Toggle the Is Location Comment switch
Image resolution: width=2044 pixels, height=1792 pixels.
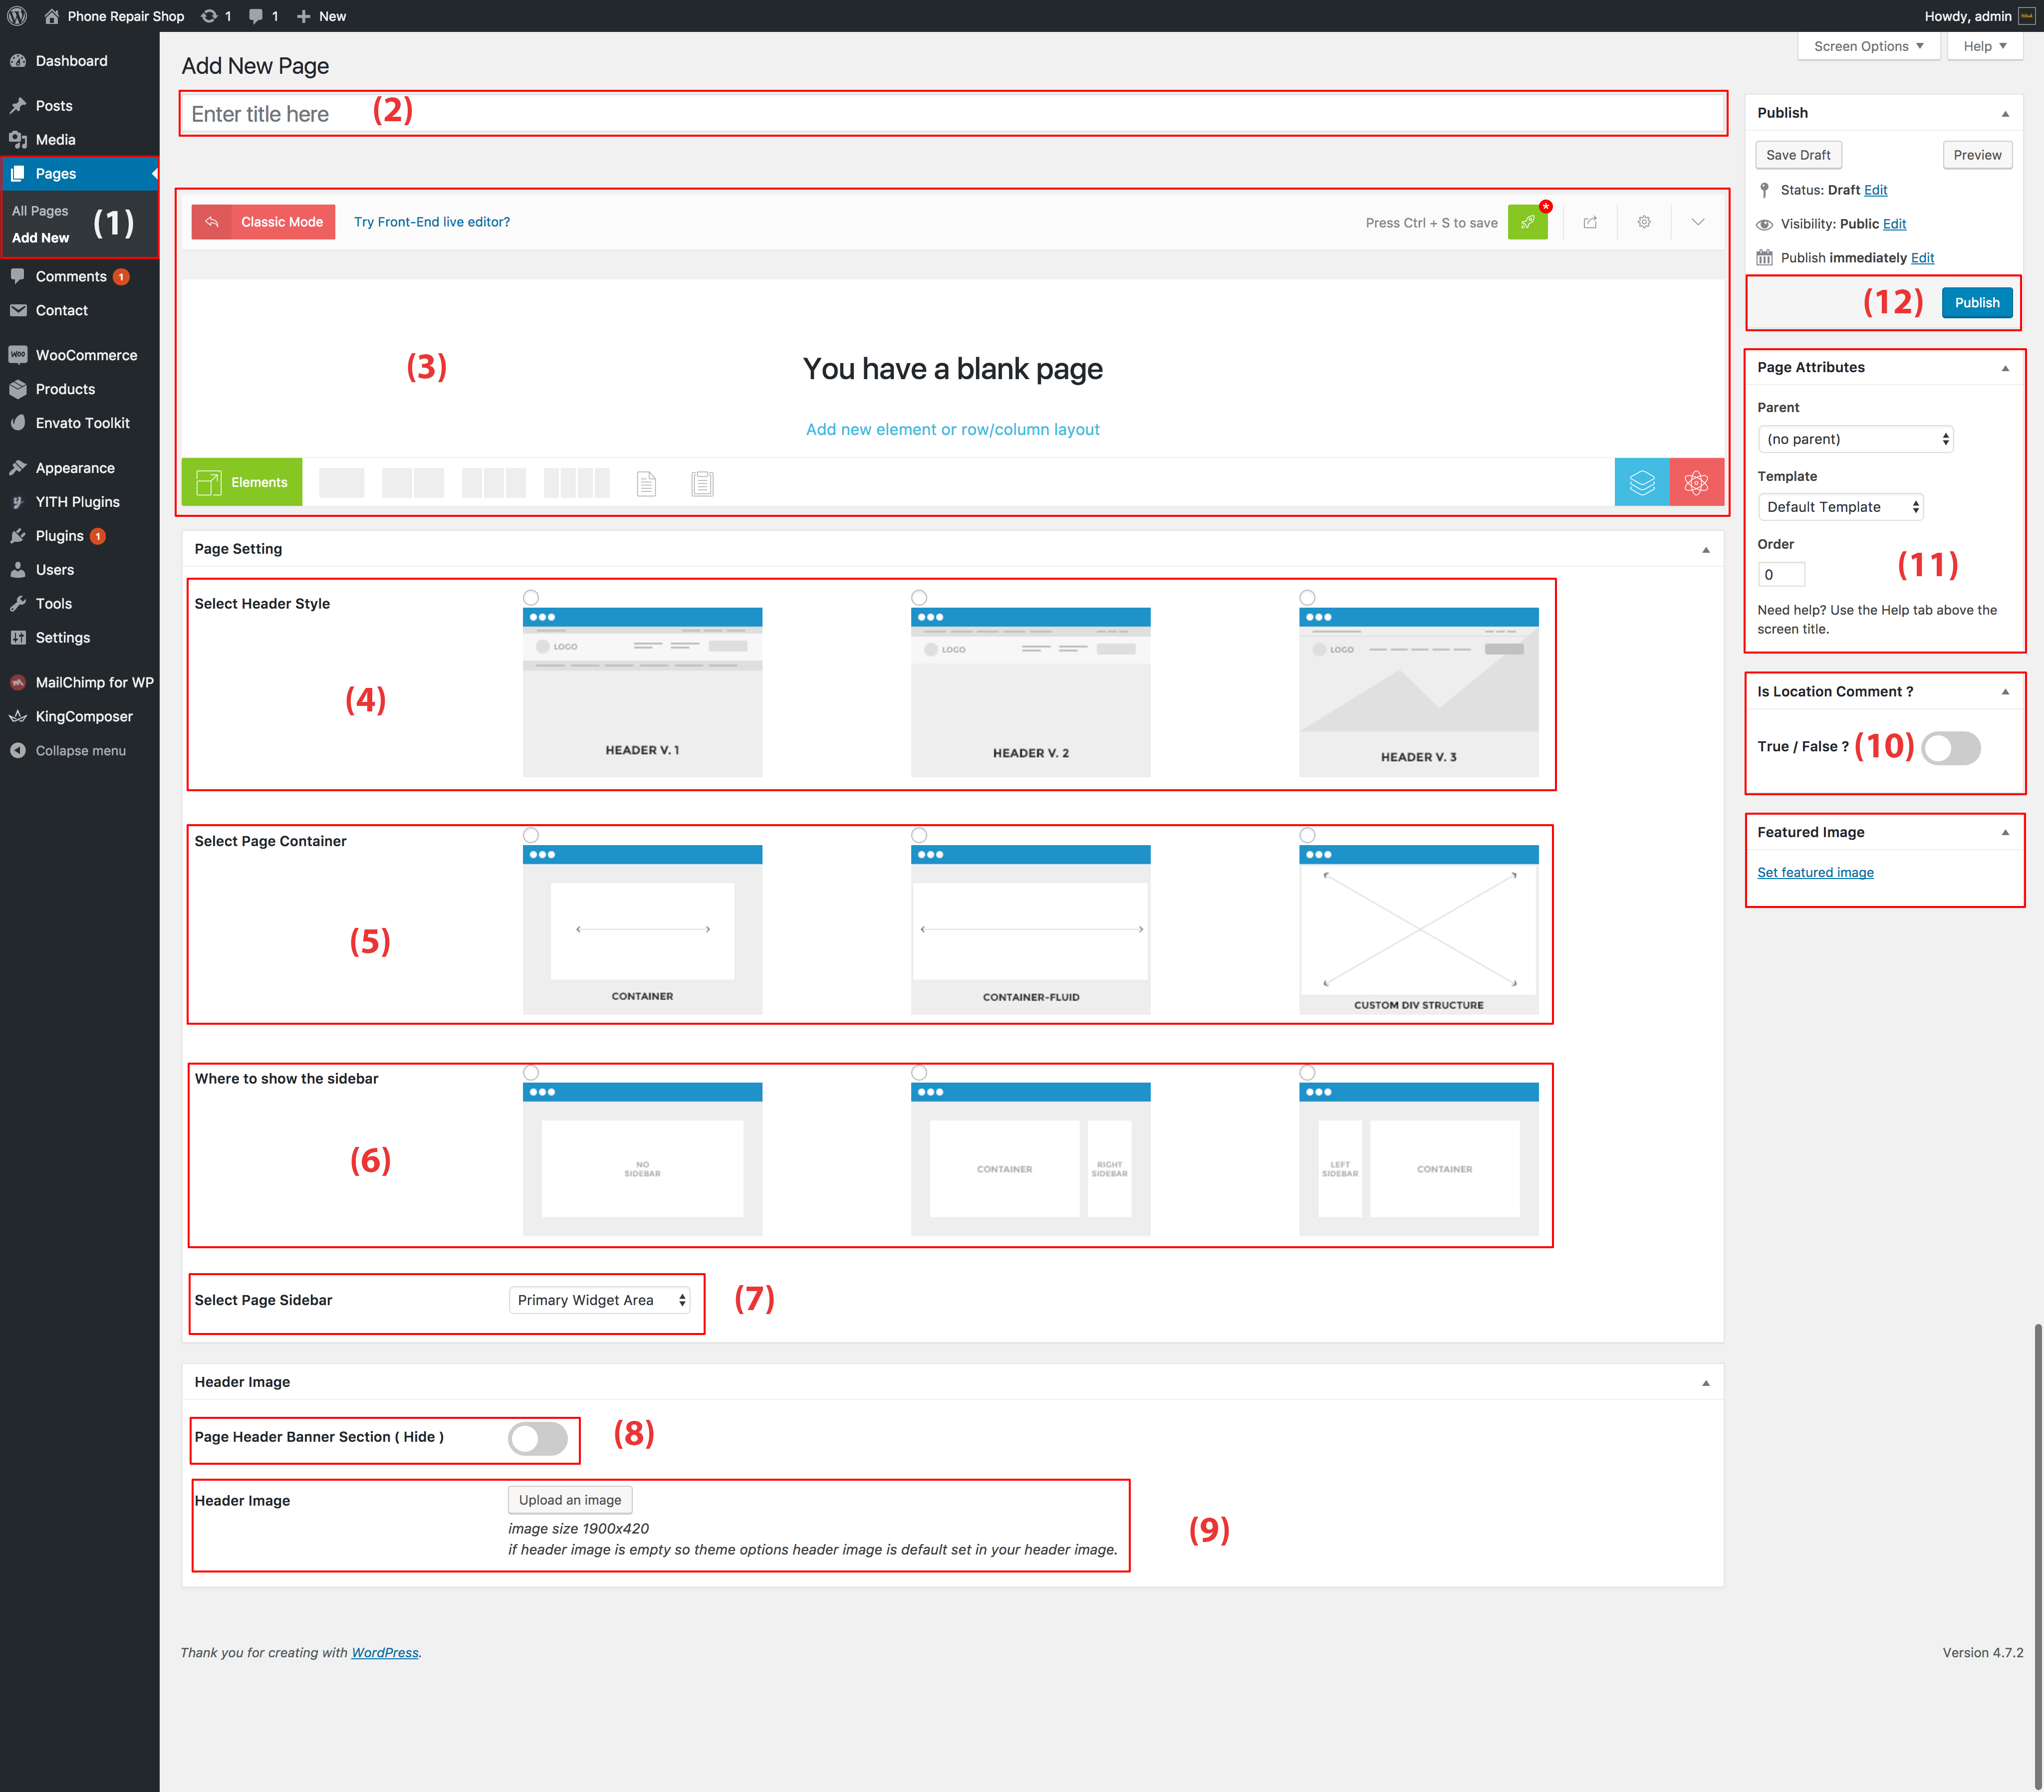[x=1950, y=748]
